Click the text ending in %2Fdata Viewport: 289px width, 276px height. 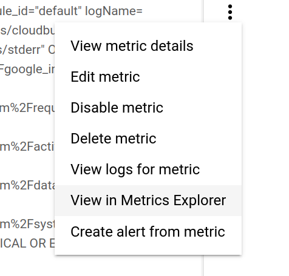pyautogui.click(x=27, y=185)
